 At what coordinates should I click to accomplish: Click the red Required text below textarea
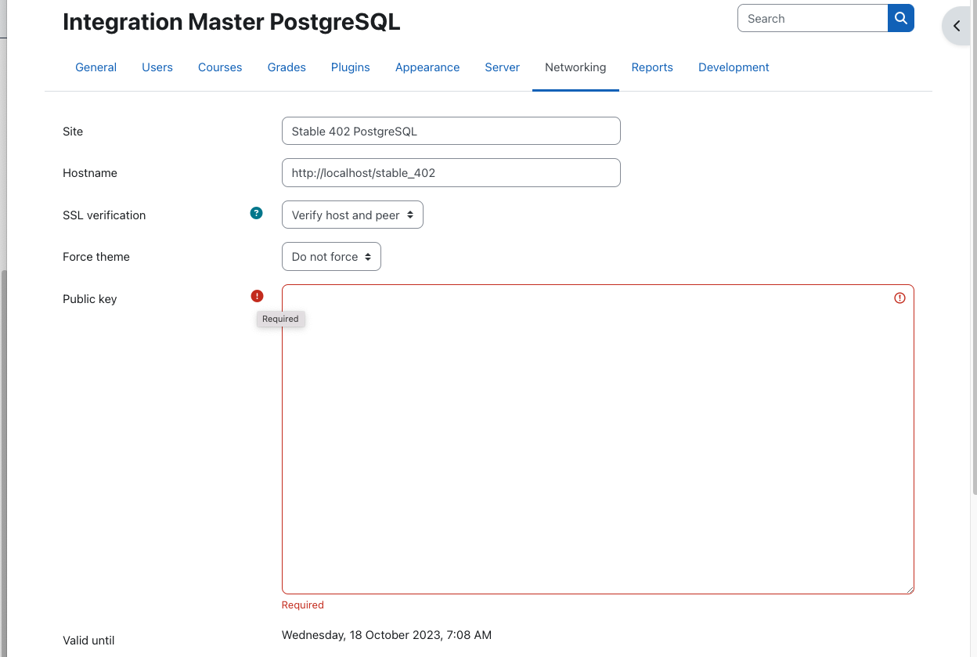[x=303, y=605]
